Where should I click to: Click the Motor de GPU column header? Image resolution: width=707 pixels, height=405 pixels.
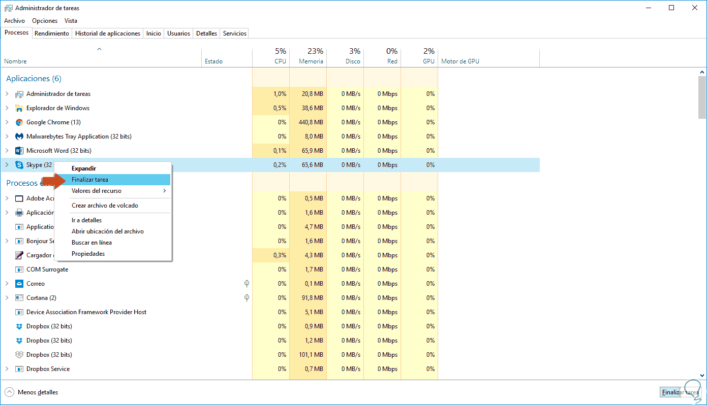488,56
